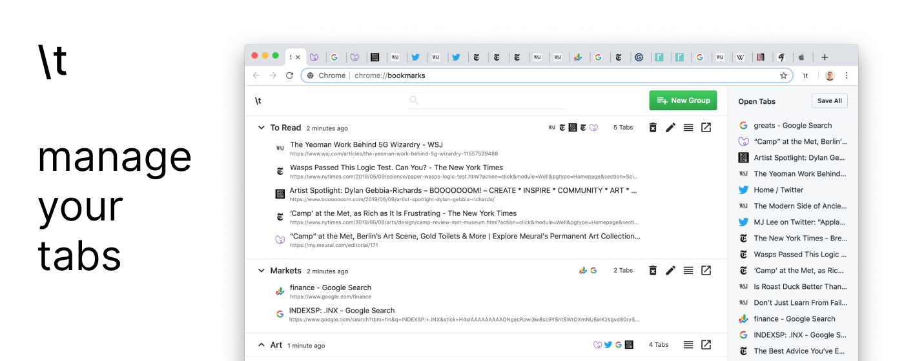Collapse the Markets group chevron

click(x=262, y=271)
